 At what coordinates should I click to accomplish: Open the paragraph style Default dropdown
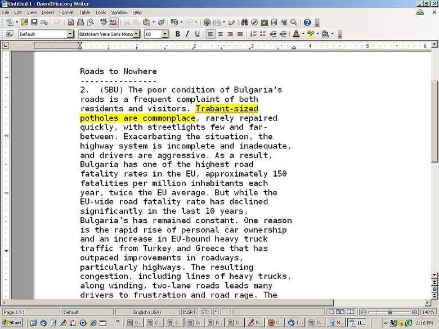tap(70, 34)
